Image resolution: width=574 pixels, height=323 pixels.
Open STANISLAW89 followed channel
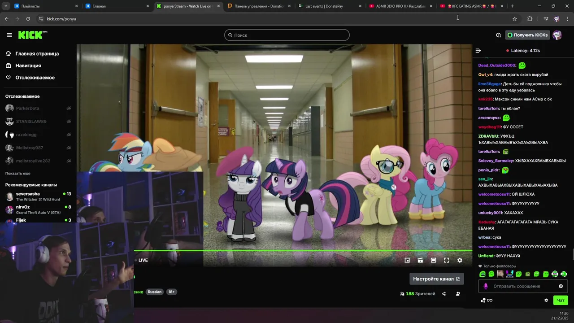[38, 121]
